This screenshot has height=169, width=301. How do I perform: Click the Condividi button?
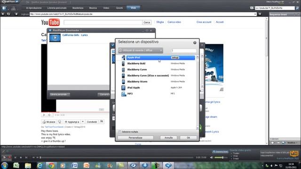[x=92, y=122]
